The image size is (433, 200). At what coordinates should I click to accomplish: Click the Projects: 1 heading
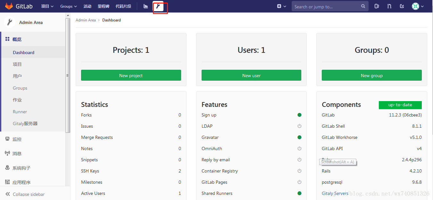[x=131, y=50]
